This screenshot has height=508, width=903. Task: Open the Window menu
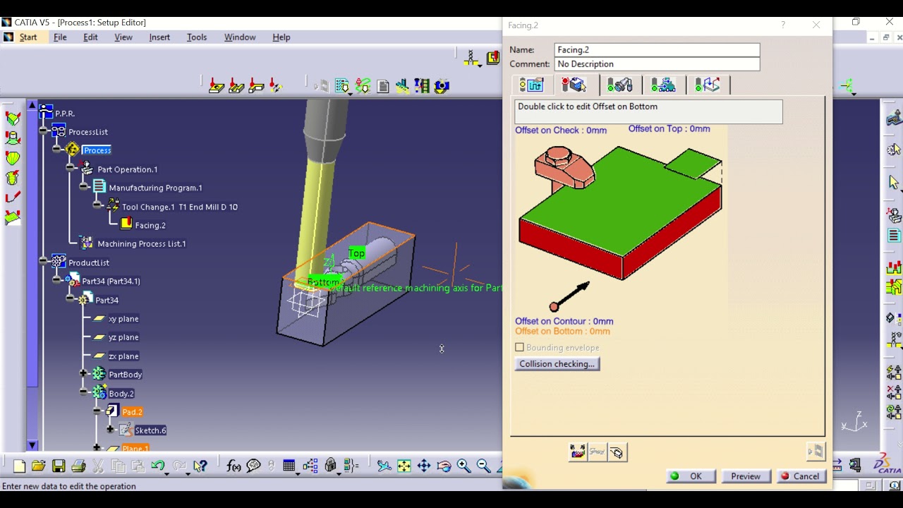pos(240,37)
